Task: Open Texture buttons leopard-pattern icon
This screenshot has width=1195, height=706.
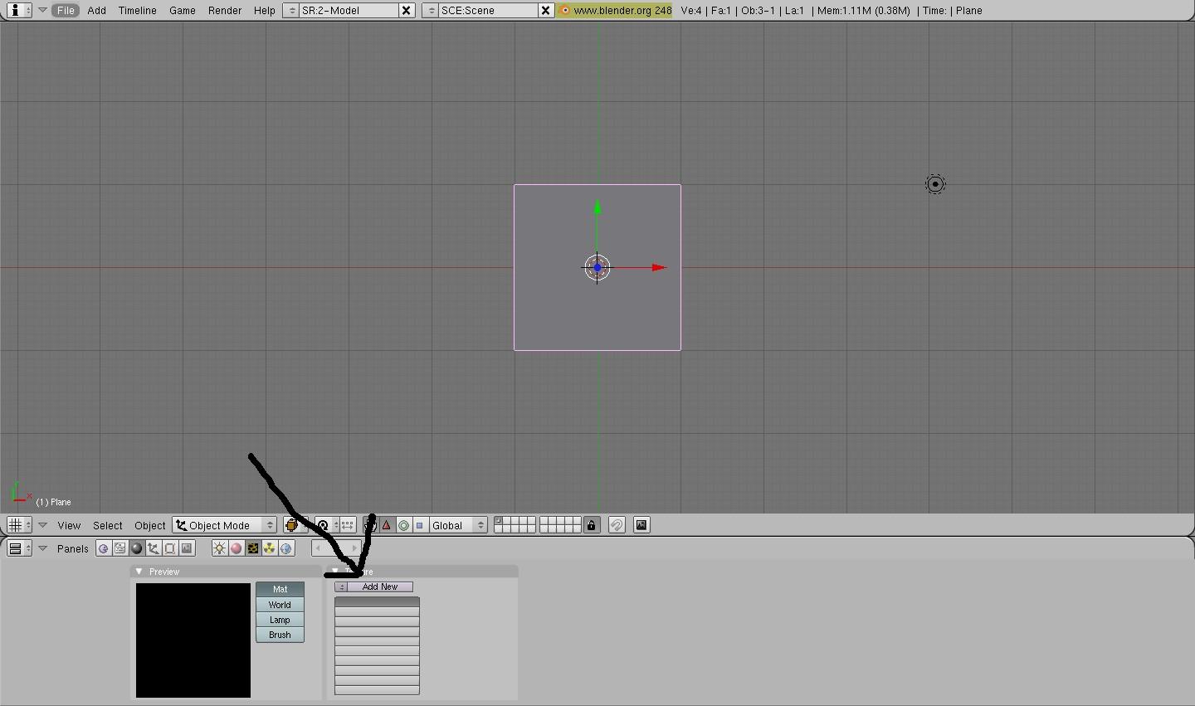Action: (x=252, y=548)
